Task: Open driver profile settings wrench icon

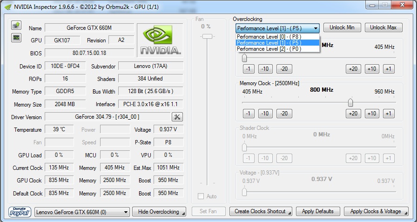Action: click(x=177, y=117)
